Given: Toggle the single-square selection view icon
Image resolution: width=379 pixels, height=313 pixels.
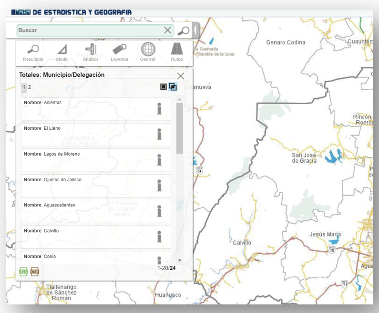Looking at the screenshot, I should click(x=164, y=87).
